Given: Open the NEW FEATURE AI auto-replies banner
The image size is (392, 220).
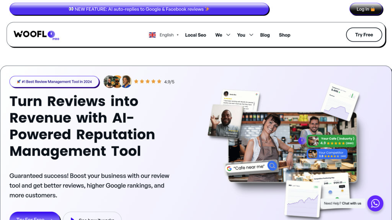Looking at the screenshot, I should point(139,9).
